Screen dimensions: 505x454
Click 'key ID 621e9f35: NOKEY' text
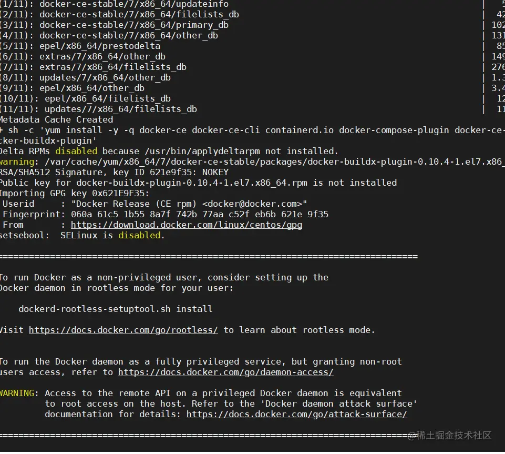(x=171, y=172)
